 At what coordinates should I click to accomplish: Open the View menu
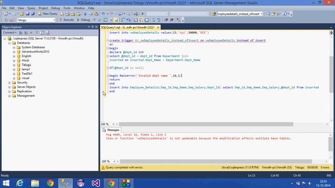[x=21, y=8]
